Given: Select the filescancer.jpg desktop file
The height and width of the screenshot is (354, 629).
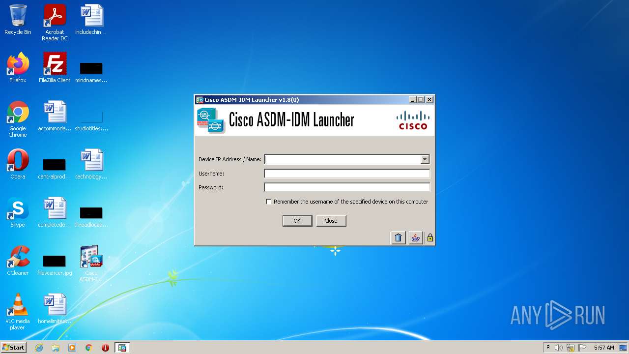Looking at the screenshot, I should [x=55, y=265].
